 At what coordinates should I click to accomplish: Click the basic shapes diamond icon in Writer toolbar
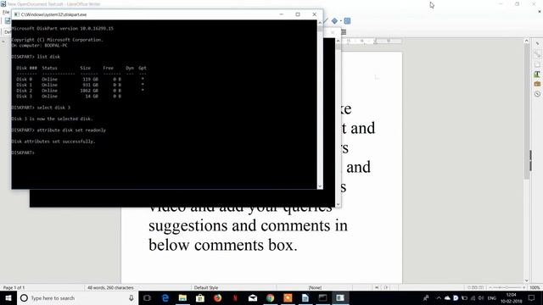tap(334, 21)
